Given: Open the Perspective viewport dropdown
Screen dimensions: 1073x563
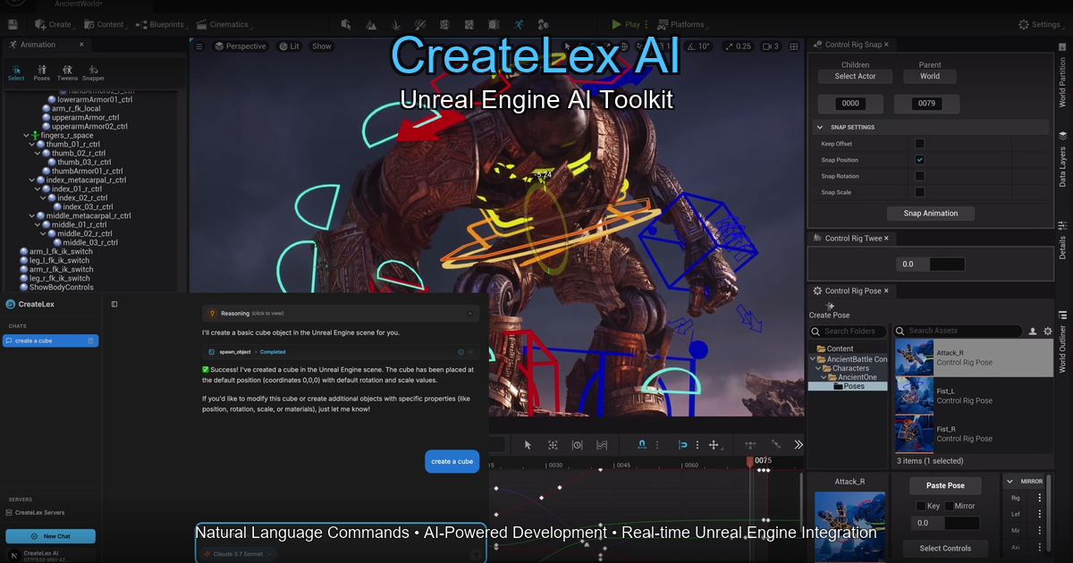Looking at the screenshot, I should [240, 46].
